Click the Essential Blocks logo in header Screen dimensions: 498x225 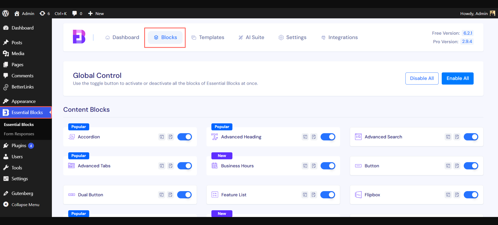(79, 37)
